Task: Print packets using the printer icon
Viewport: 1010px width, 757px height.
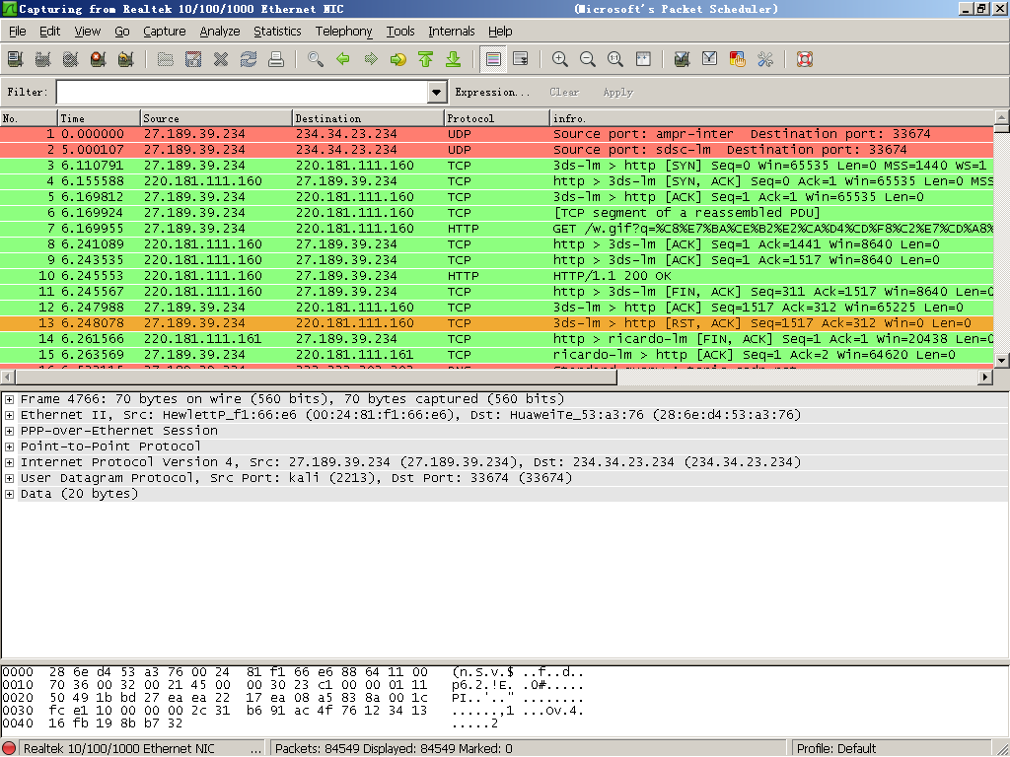Action: [276, 60]
